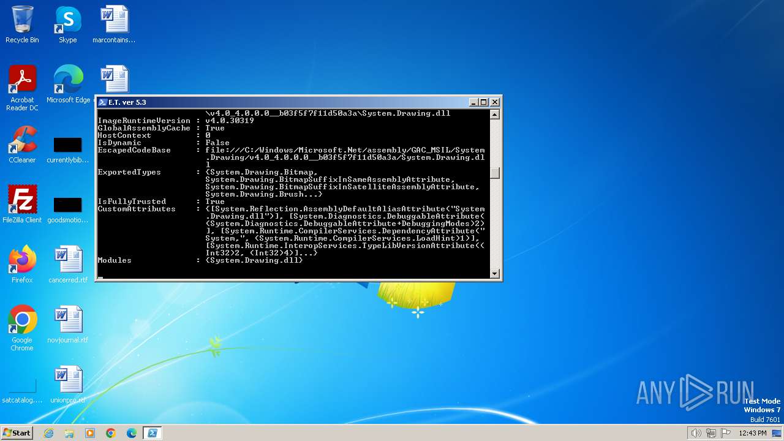Image resolution: width=784 pixels, height=441 pixels.
Task: Open the Action Center flag icon
Action: point(726,433)
